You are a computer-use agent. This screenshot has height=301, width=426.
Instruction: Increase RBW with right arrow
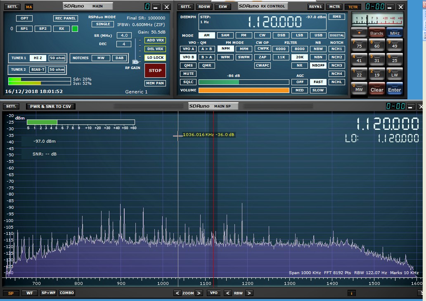249,293
